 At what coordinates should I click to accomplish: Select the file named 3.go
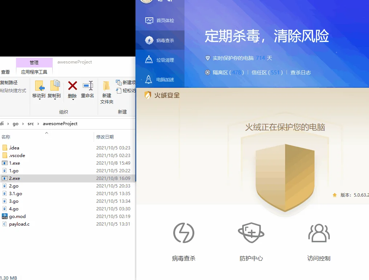14,201
